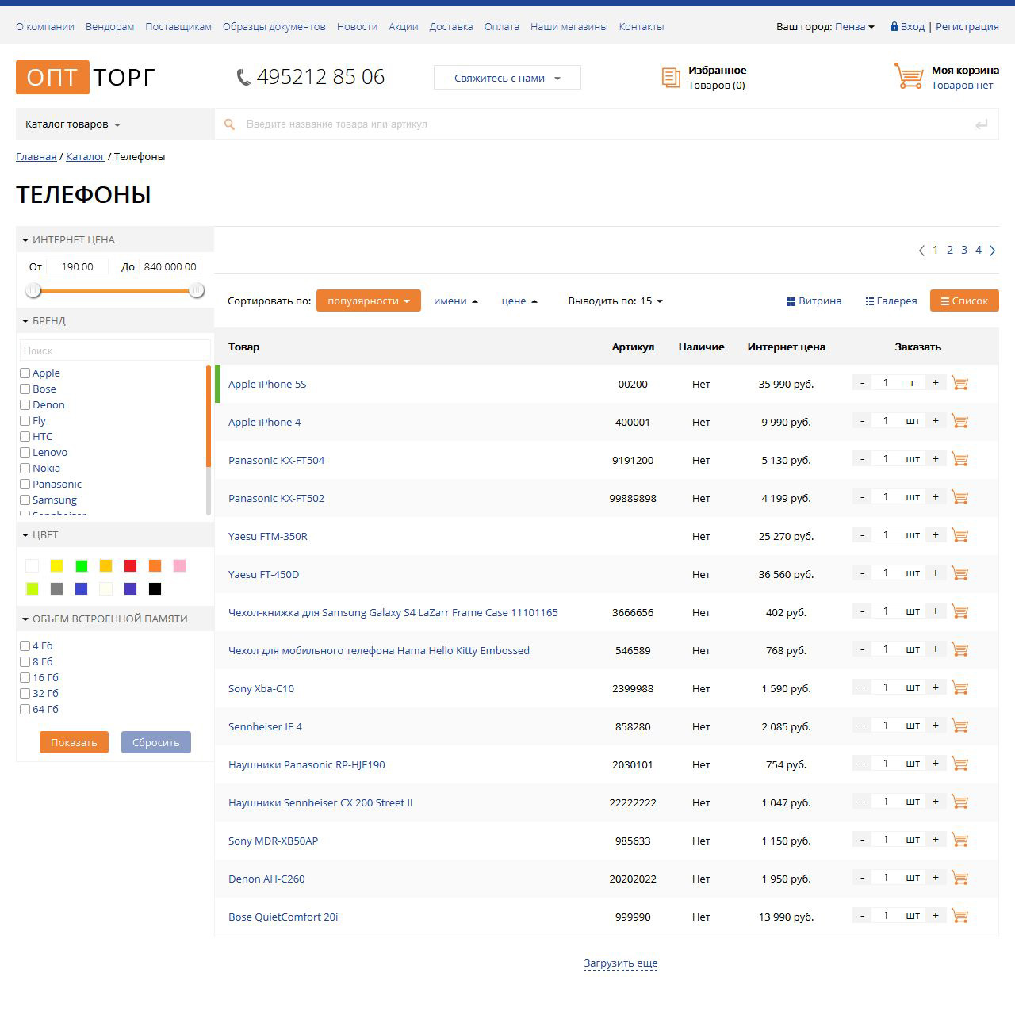Click the search magnifier icon
The width and height of the screenshot is (1015, 1015).
229,124
